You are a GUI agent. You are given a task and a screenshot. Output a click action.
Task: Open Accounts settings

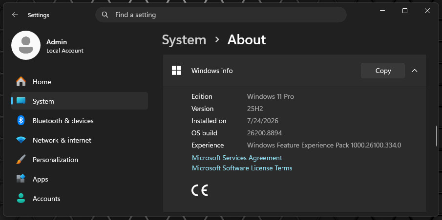pos(80,199)
